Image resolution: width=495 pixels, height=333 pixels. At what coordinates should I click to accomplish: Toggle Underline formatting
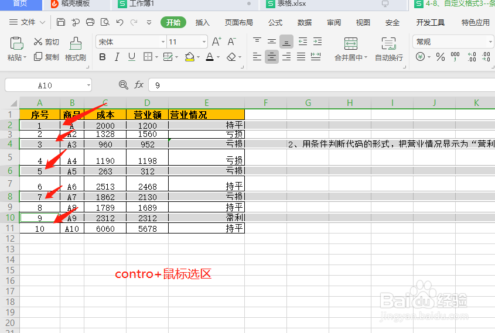(132, 57)
